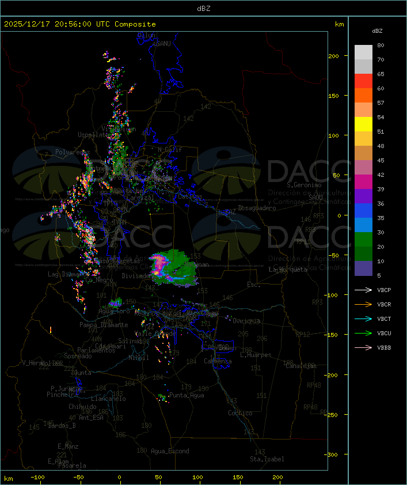Screen dimensions: 407x485
Task: Pick the gray 65–70 dBZ swatch
Action: 363,66
